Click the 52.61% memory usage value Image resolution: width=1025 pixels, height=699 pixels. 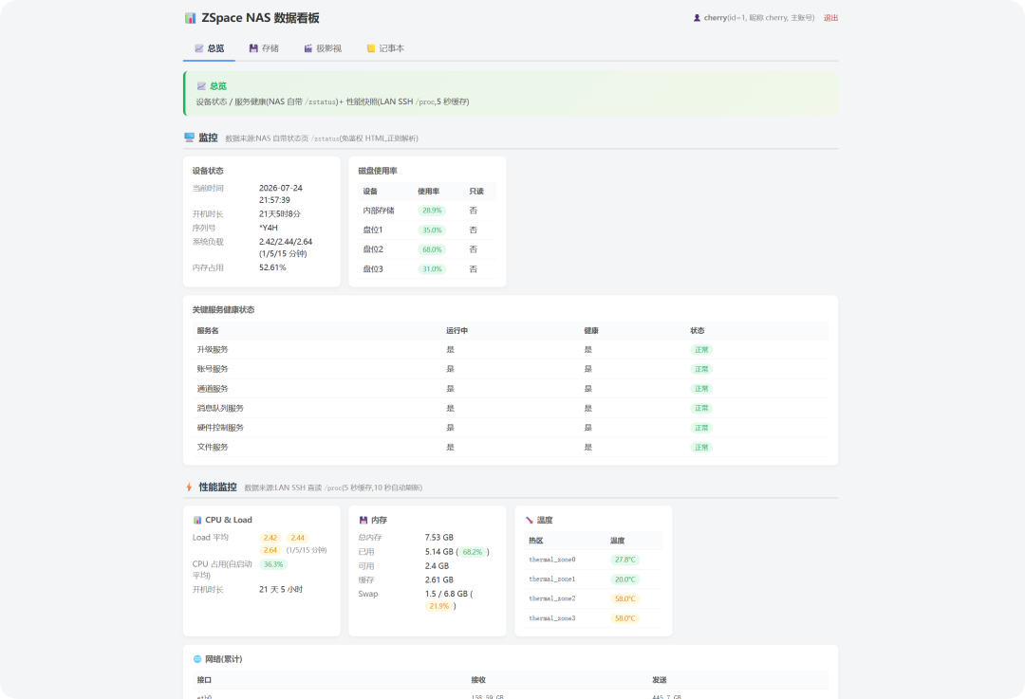272,267
